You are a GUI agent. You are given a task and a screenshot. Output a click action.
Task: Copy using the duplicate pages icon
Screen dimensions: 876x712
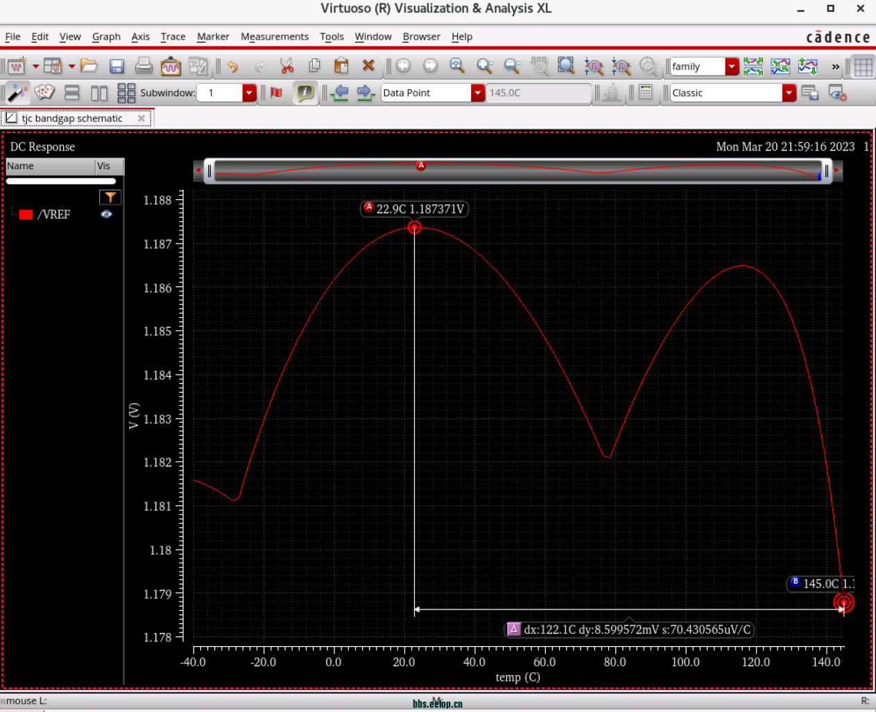[314, 66]
